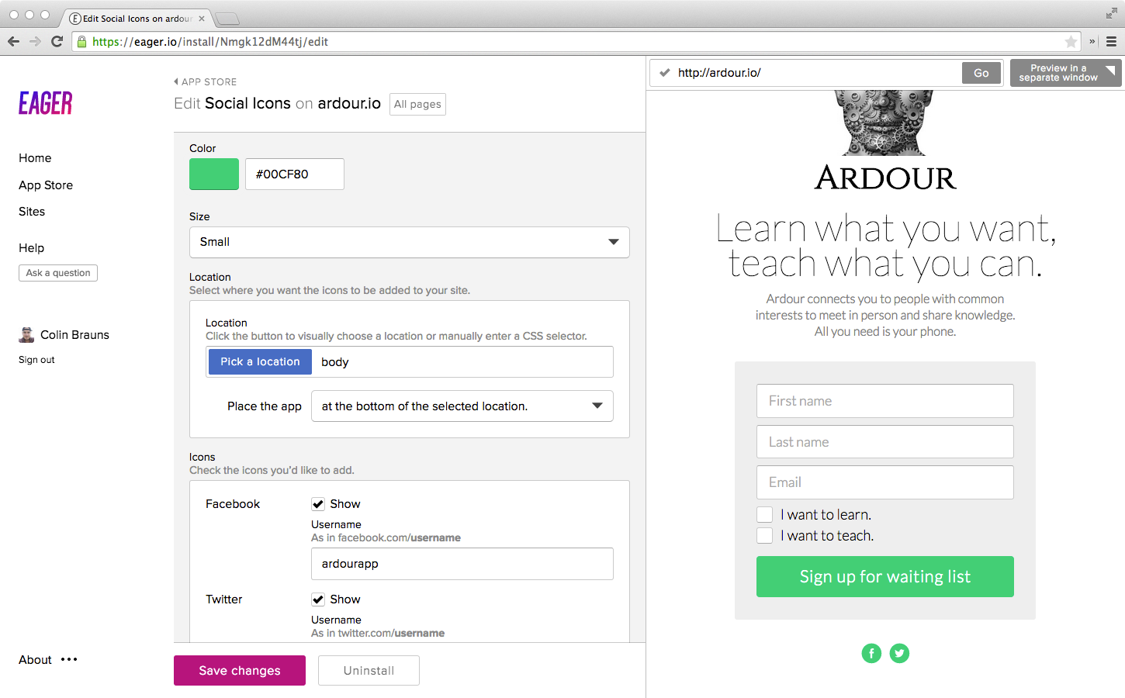Click Sign up for waiting list
This screenshot has height=698, width=1125.
(885, 577)
